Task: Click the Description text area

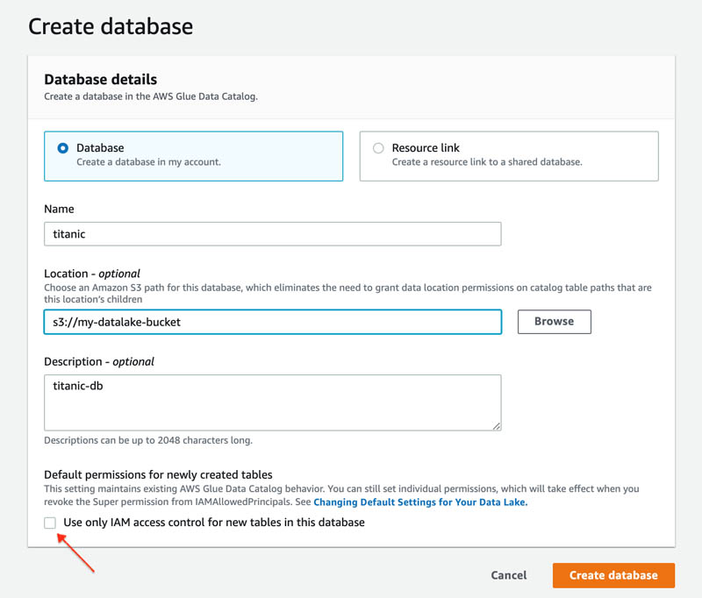Action: click(x=273, y=402)
